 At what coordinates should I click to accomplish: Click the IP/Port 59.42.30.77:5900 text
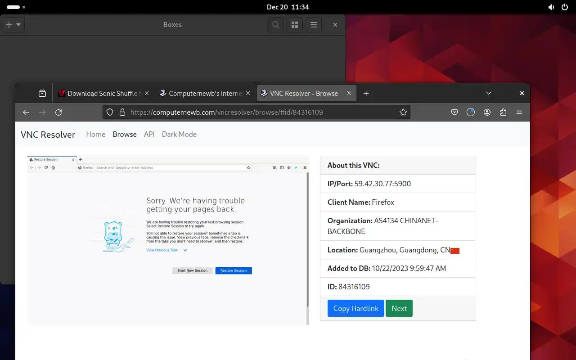(x=382, y=184)
